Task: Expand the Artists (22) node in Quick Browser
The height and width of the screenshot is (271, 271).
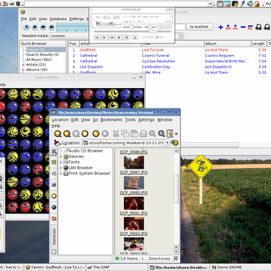Action: click(x=23, y=65)
